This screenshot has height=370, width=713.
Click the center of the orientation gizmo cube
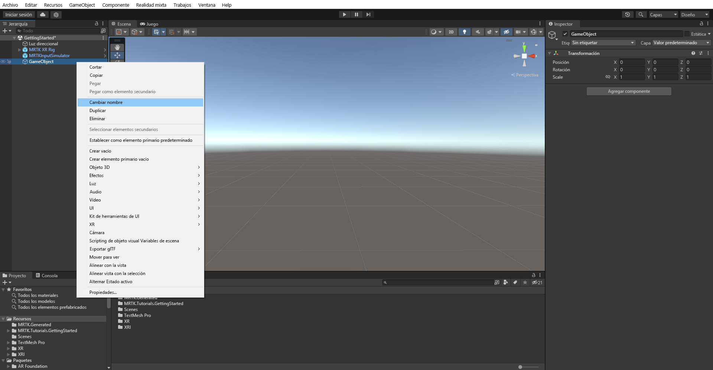(524, 56)
